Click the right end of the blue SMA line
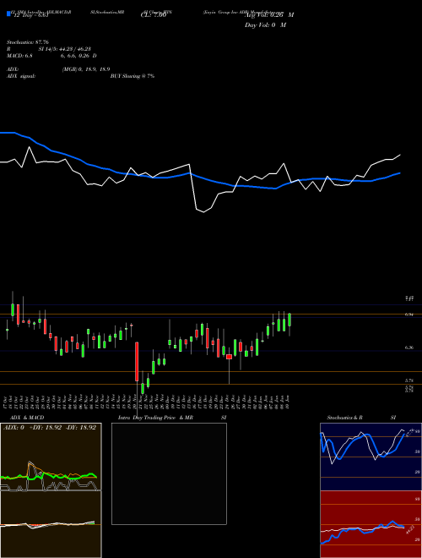The height and width of the screenshot is (558, 422). pos(399,173)
